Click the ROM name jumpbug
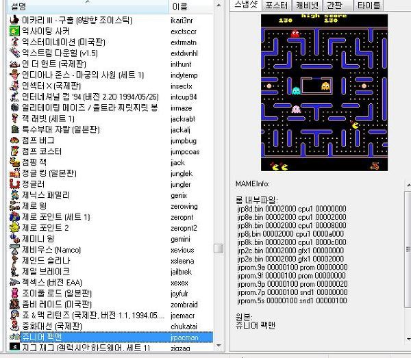The image size is (411, 358). coord(183,141)
